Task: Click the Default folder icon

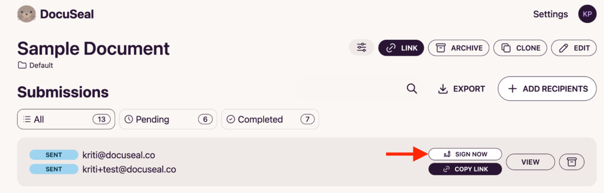Action: [x=22, y=65]
